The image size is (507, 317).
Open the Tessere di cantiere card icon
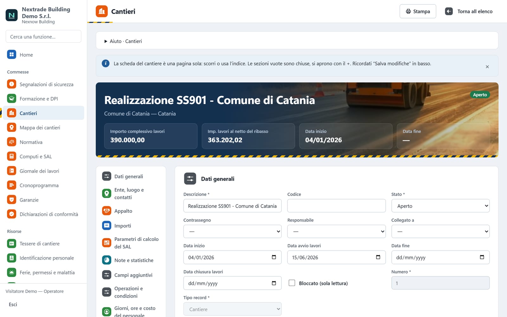tap(11, 243)
